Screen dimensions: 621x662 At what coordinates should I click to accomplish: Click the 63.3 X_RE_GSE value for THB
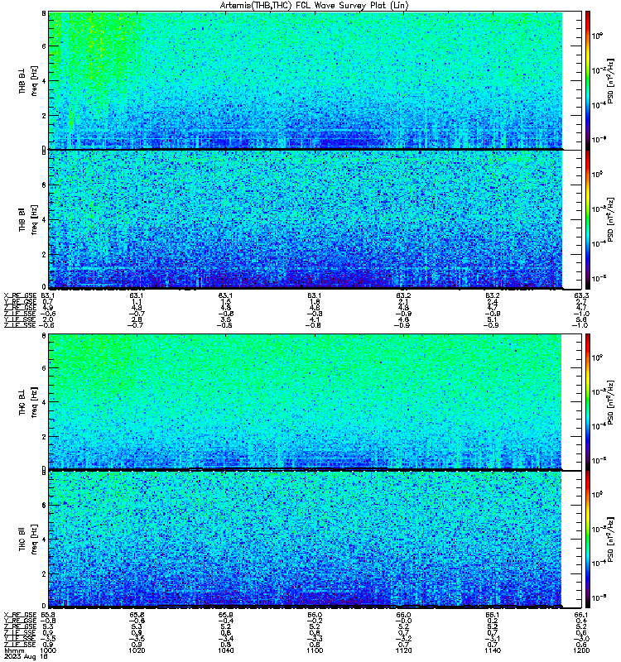point(581,295)
